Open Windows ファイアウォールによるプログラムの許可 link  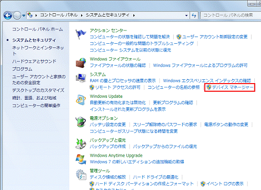[200, 66]
